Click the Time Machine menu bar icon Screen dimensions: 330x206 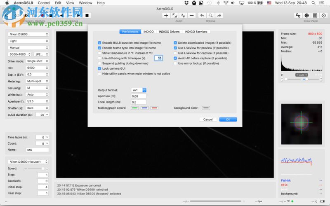click(x=209, y=3)
